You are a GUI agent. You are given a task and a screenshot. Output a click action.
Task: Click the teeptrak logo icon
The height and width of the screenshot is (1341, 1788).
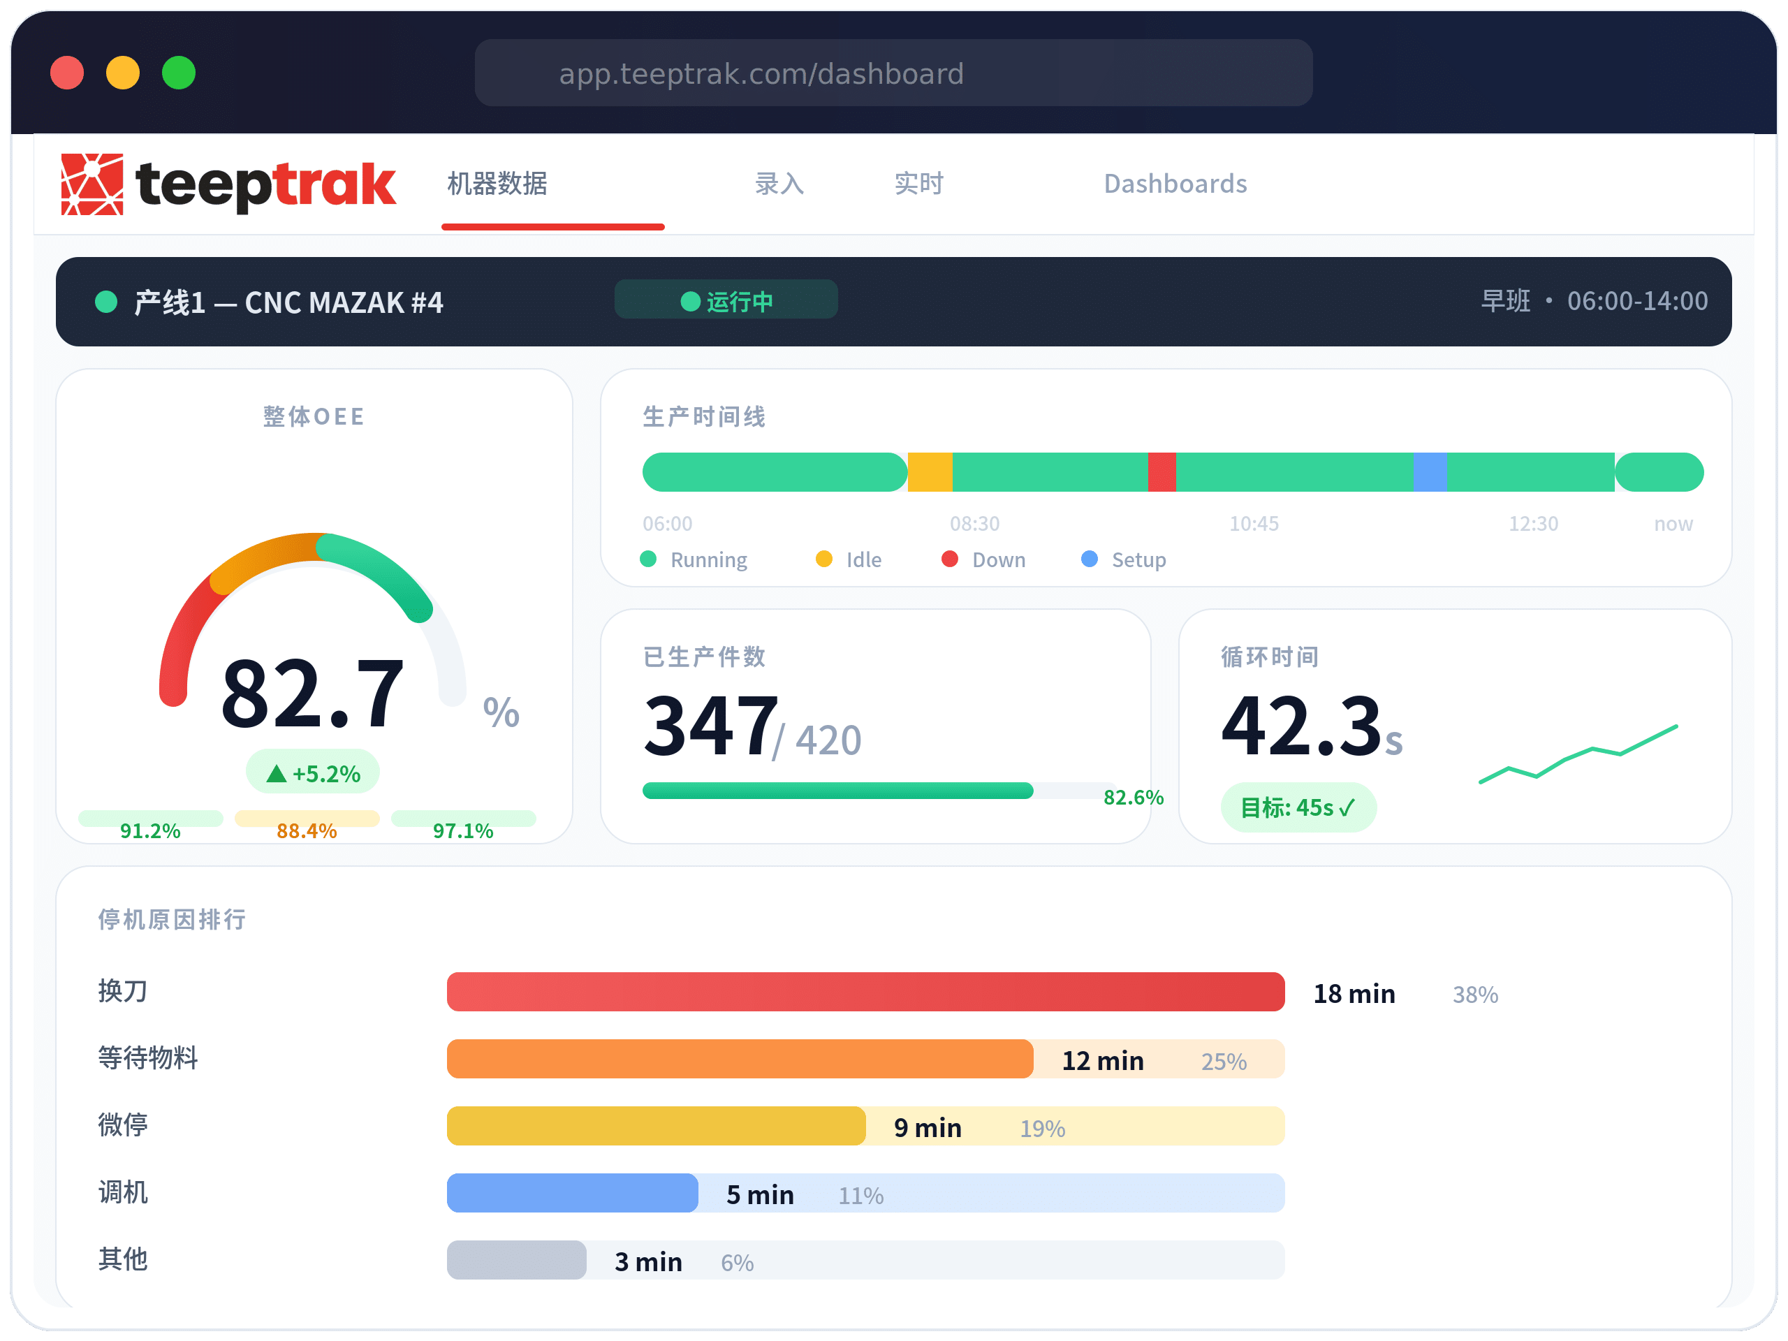92,184
